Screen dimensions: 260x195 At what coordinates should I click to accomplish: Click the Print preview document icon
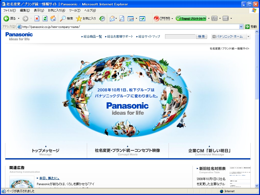click(x=122, y=18)
